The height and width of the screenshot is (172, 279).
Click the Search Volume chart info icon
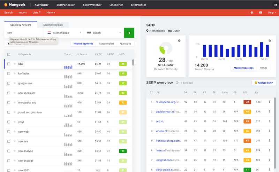tap(270, 41)
